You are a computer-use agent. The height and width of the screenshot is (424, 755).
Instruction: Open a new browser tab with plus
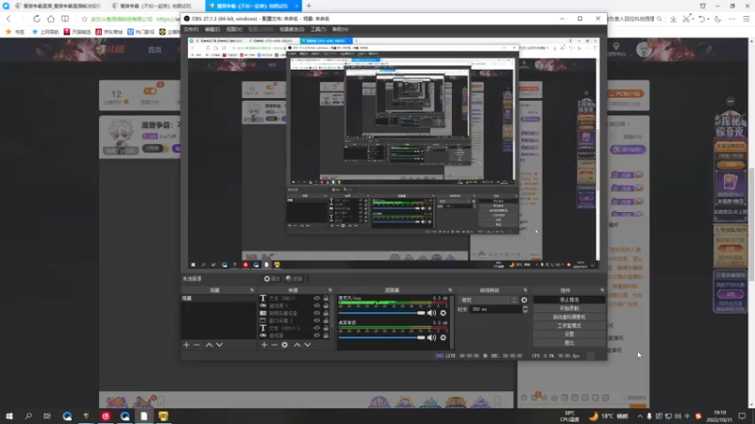pyautogui.click(x=309, y=6)
